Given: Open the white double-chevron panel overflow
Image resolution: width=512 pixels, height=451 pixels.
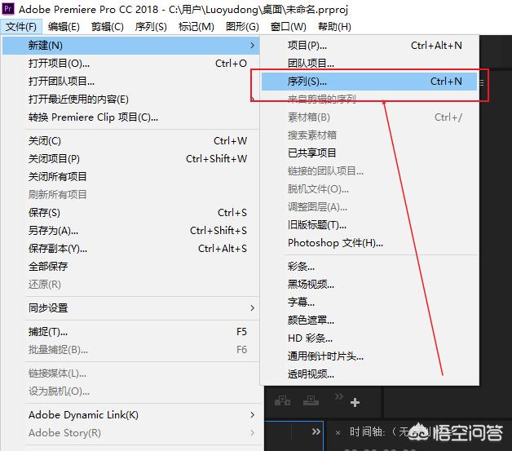Looking at the screenshot, I should (316, 431).
